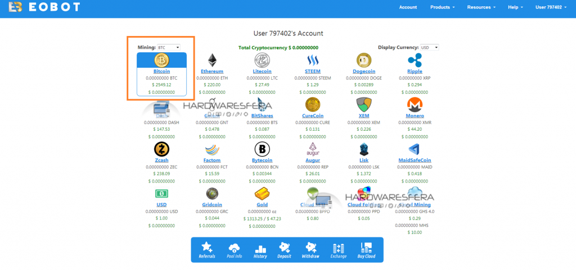Screen dimensions: 576x270
Task: Open the Display Currency dropdown
Action: click(x=429, y=48)
